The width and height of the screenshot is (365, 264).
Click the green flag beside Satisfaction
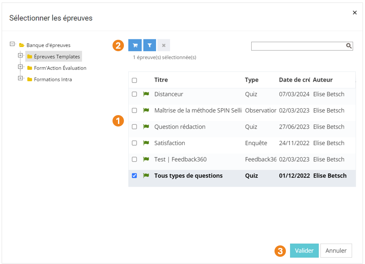[x=146, y=143]
